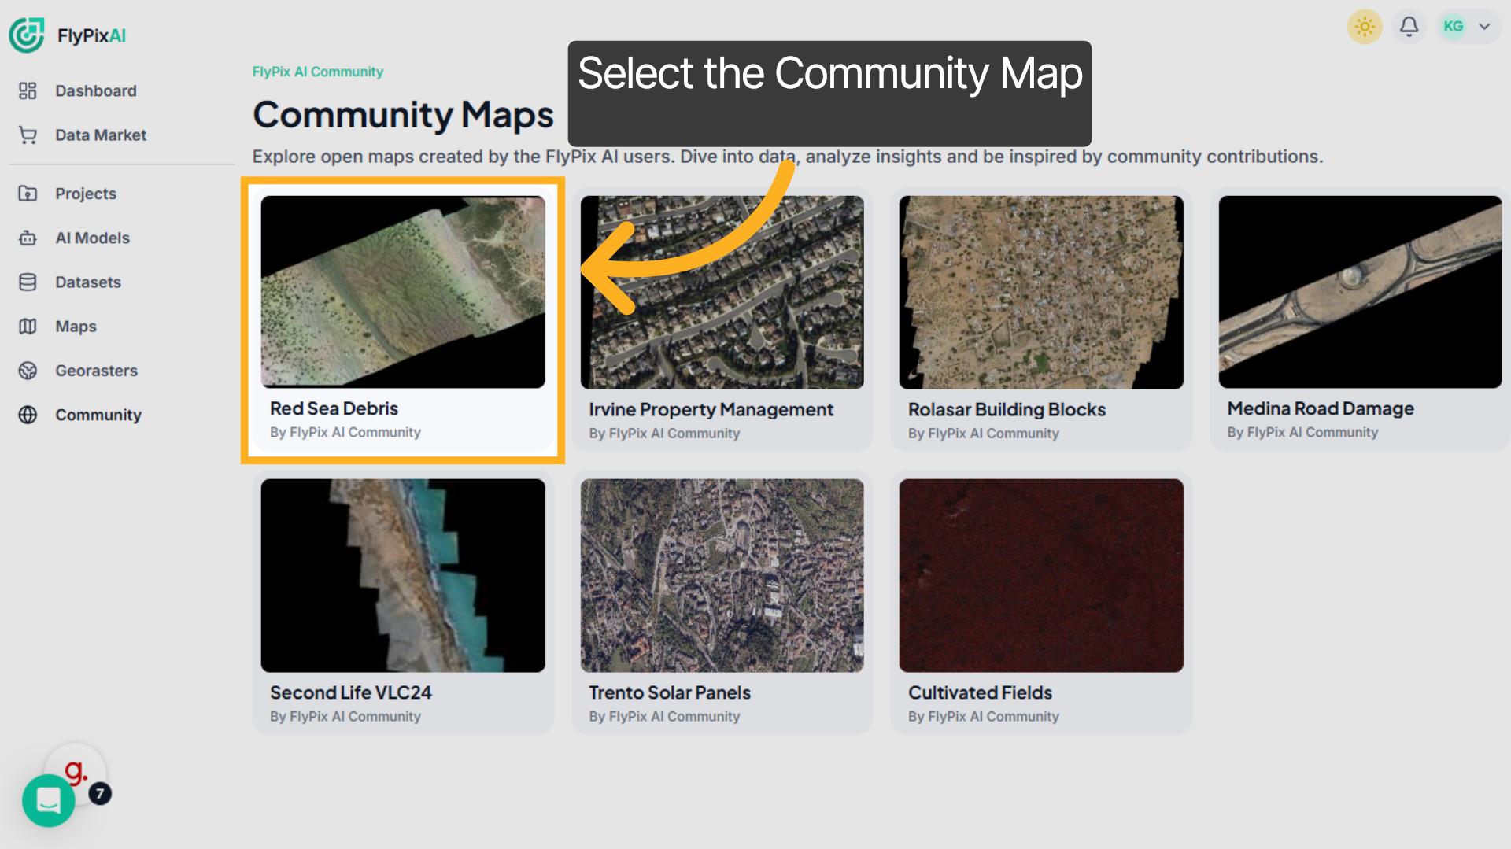Screen dimensions: 1511x849
Task: Open the Second Life VLC24 thumbnail
Action: pyautogui.click(x=403, y=575)
